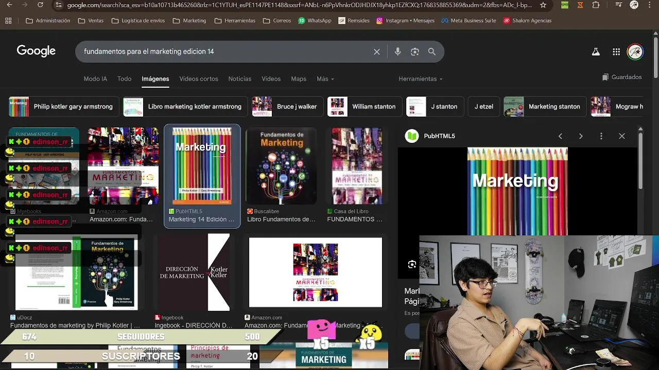This screenshot has height=370, width=659.
Task: Open the Google account avatar
Action: pos(635,51)
